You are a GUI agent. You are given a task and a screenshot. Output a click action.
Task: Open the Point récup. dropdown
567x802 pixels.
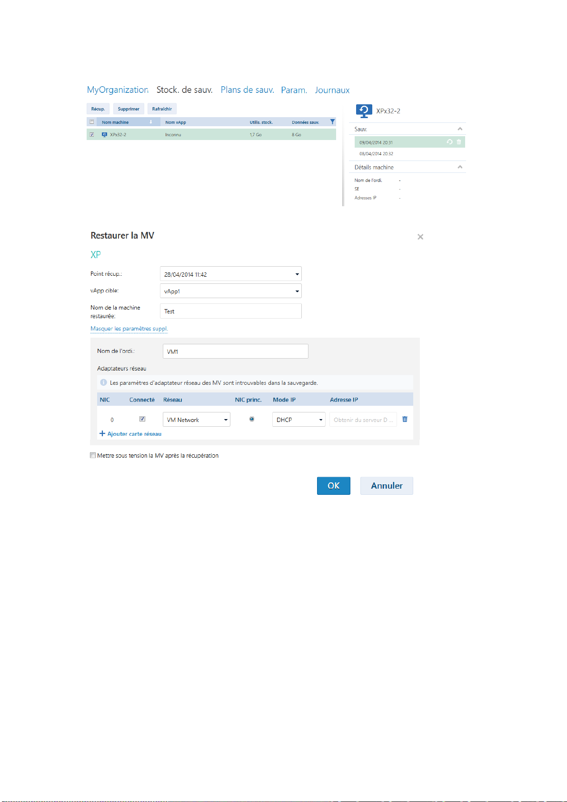point(231,274)
